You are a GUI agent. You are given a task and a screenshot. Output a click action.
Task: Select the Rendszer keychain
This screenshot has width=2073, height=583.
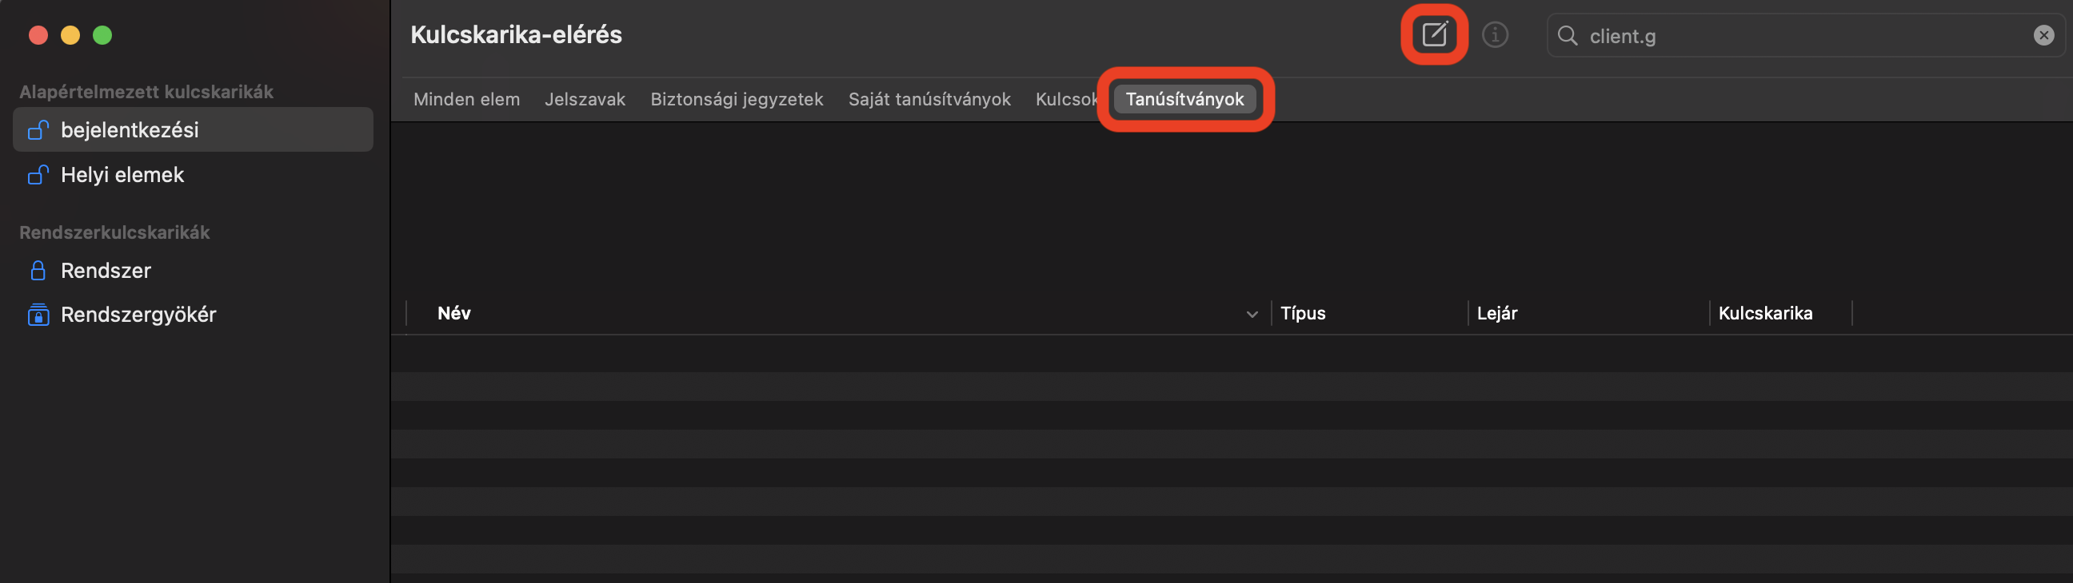[x=107, y=270]
